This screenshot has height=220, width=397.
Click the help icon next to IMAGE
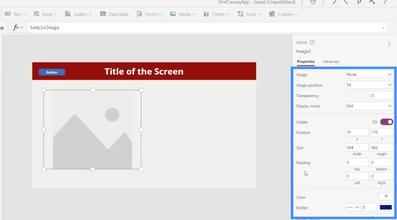(x=312, y=43)
